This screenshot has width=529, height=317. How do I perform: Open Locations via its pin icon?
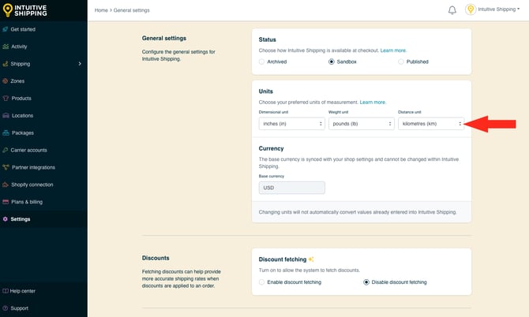(6, 116)
